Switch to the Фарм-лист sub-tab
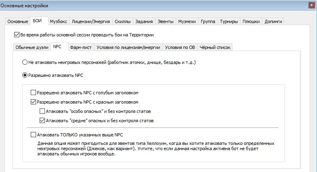317x172 pixels. click(x=81, y=47)
